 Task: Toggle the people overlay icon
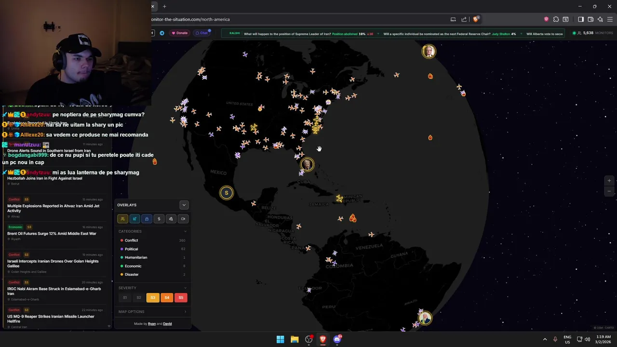coord(122,219)
